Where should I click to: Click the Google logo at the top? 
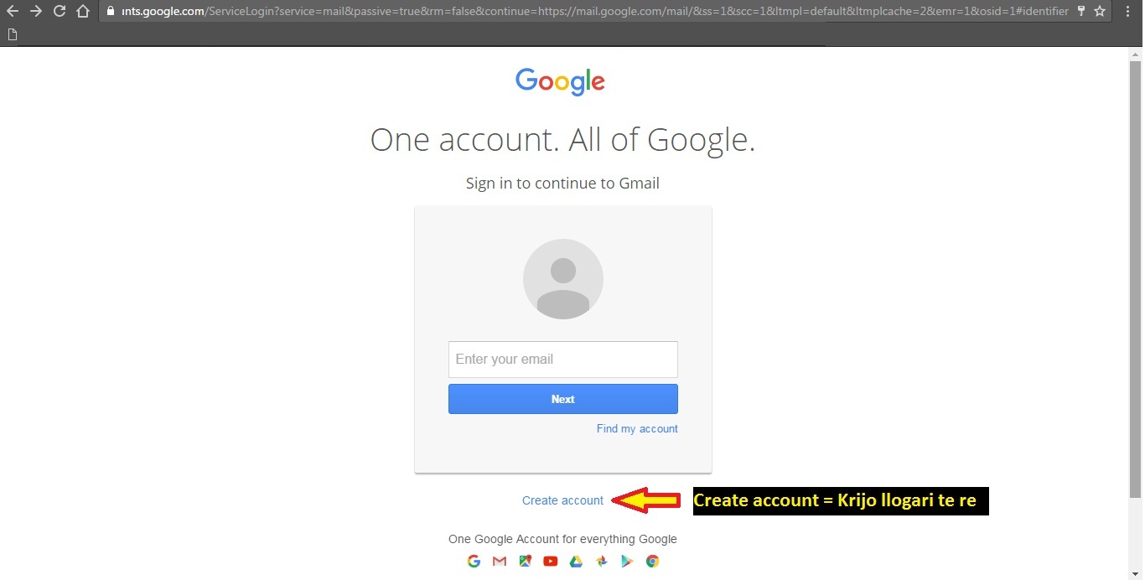tap(560, 81)
